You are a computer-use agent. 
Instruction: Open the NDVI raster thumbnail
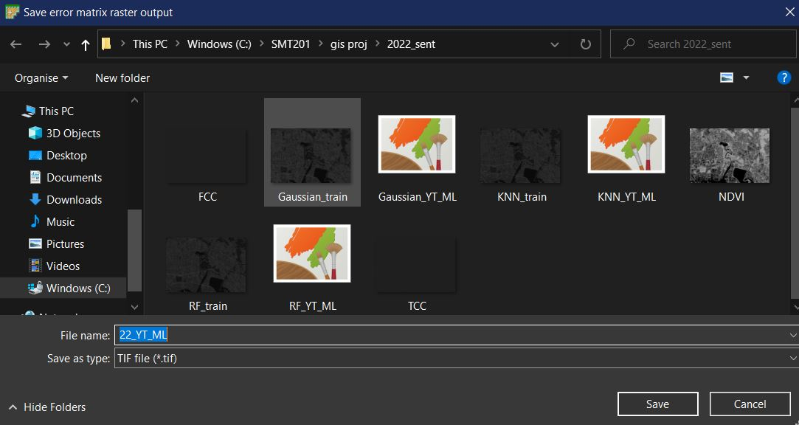point(730,156)
